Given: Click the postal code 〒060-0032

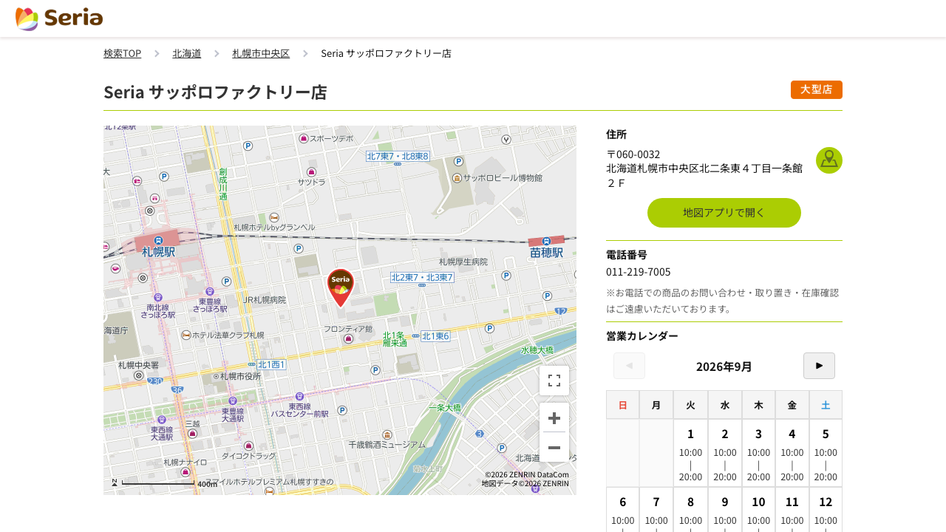Looking at the screenshot, I should pos(633,154).
